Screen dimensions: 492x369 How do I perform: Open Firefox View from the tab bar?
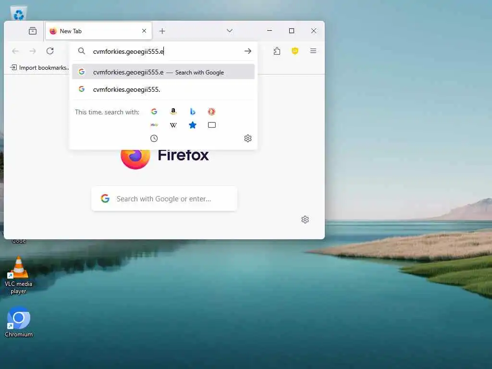[33, 31]
